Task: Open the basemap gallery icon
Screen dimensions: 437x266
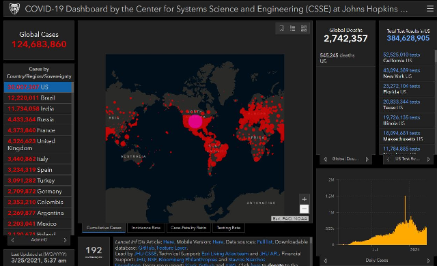Action: pos(303,29)
